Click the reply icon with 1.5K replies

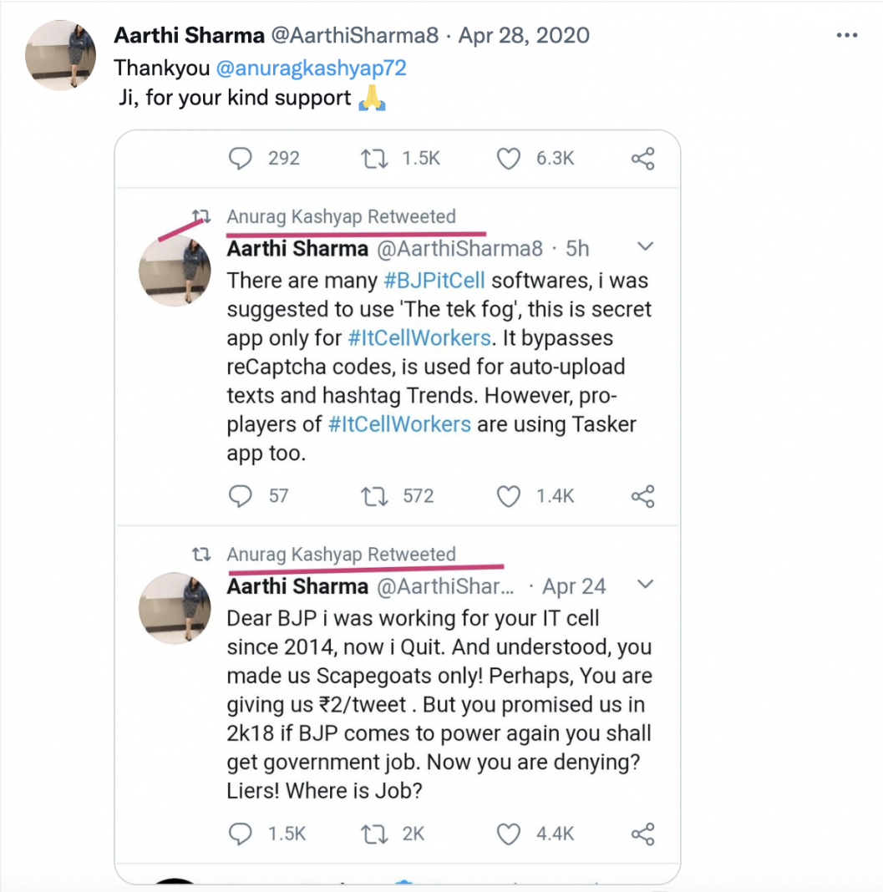(x=240, y=833)
